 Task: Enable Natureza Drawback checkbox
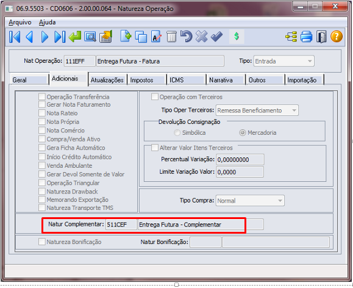[42, 192]
